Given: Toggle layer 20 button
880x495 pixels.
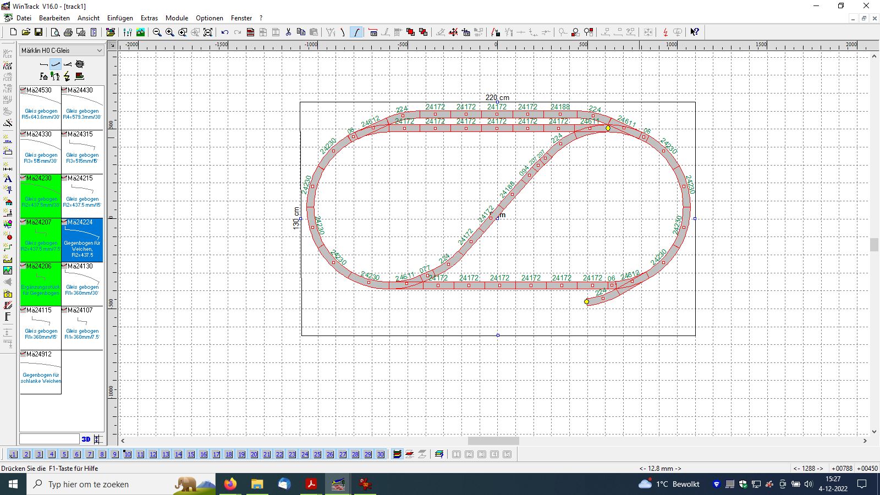Looking at the screenshot, I should [x=254, y=454].
